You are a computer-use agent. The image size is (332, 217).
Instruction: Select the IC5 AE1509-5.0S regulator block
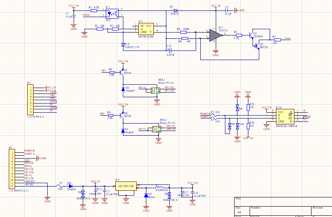coord(126,186)
